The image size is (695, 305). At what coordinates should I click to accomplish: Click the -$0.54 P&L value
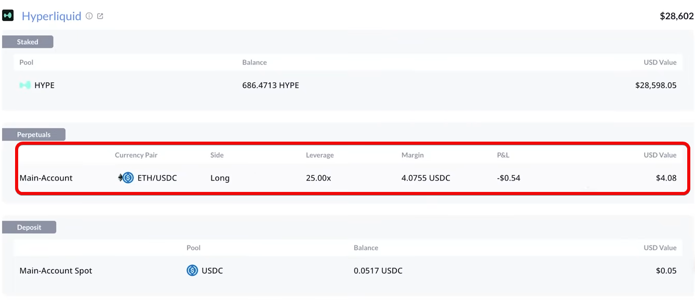(x=509, y=178)
